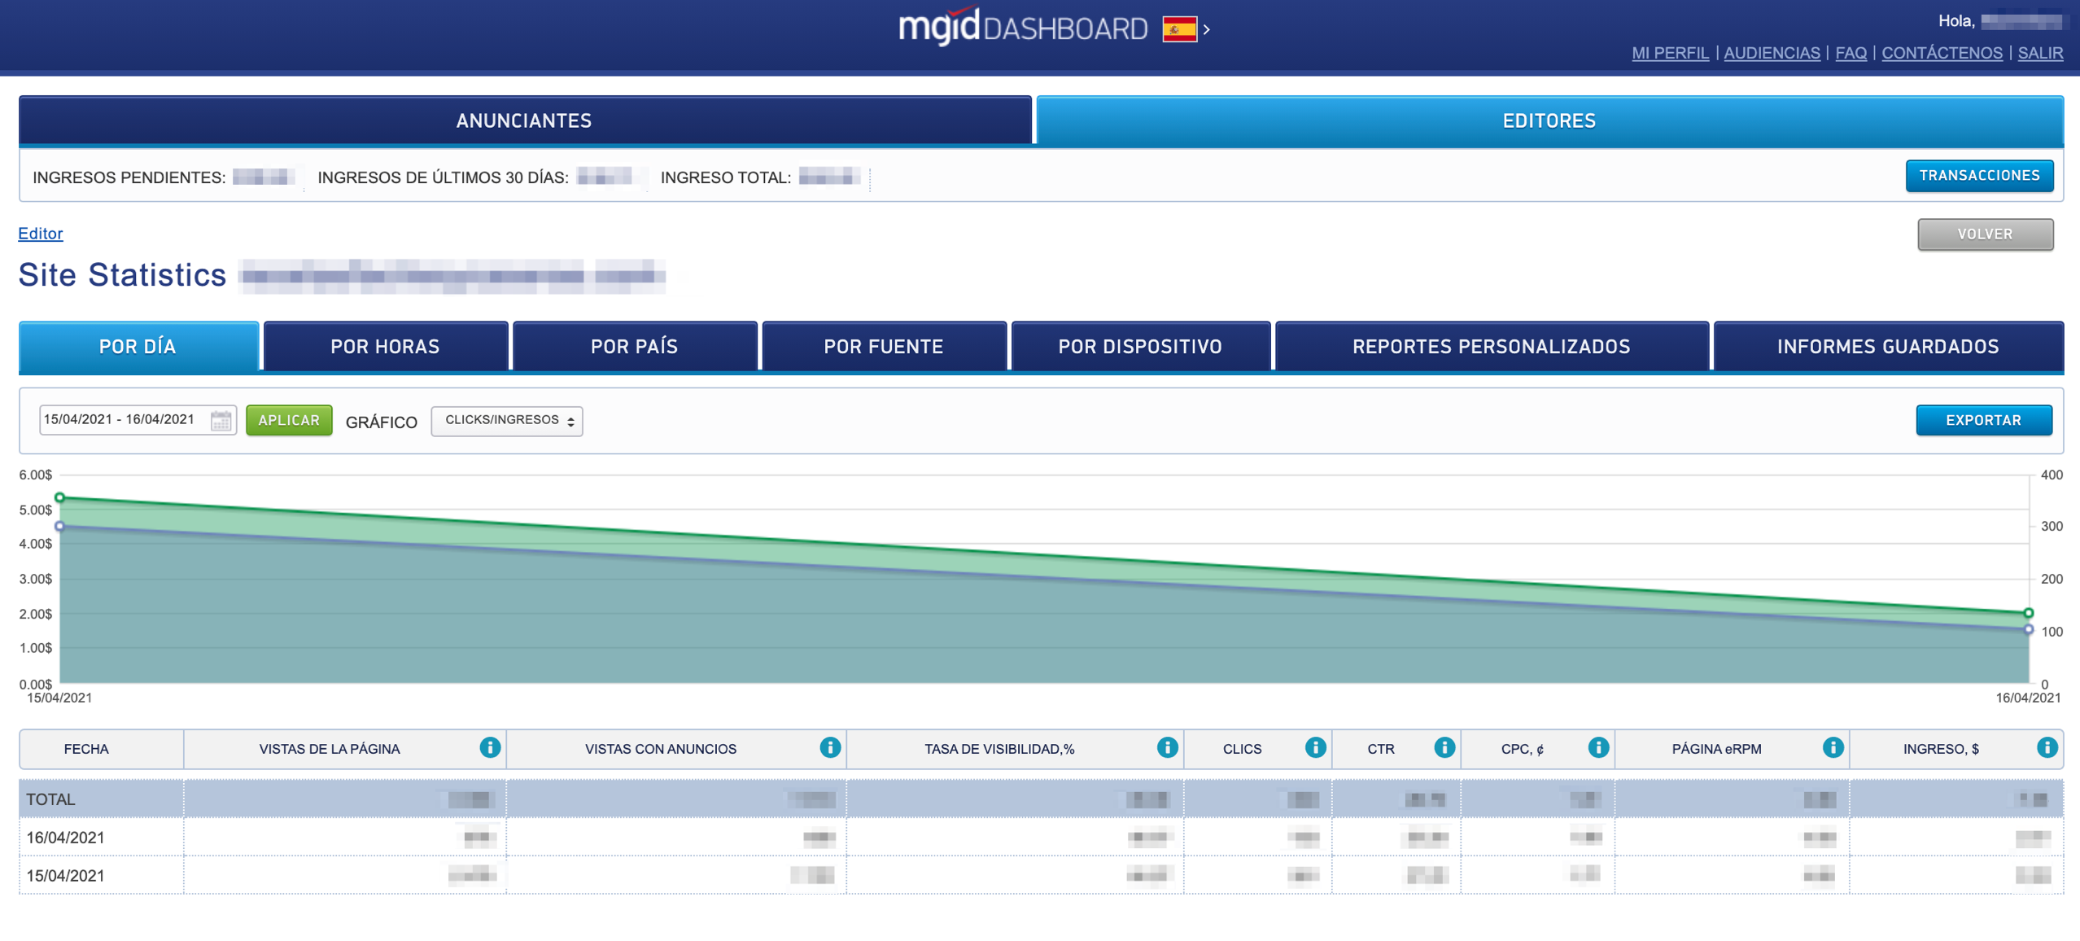
Task: Click info icon beside Vistas con Anuncios
Action: pyautogui.click(x=829, y=747)
